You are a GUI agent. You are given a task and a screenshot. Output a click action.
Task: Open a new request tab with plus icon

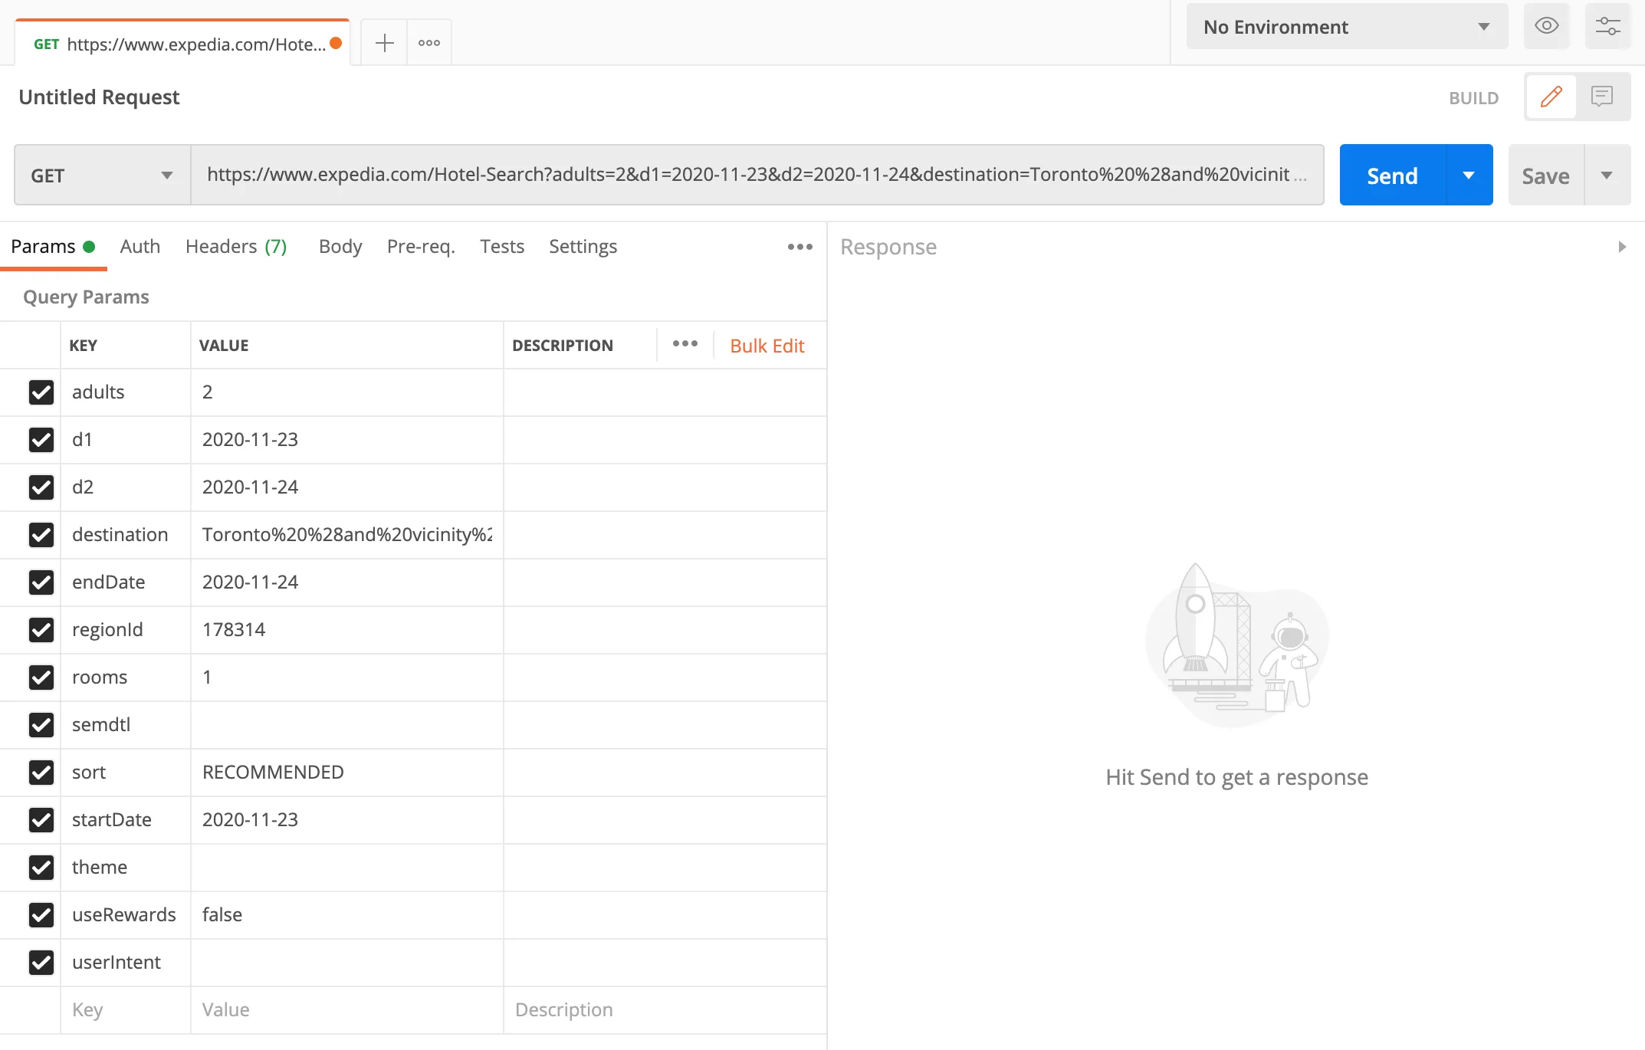tap(384, 43)
